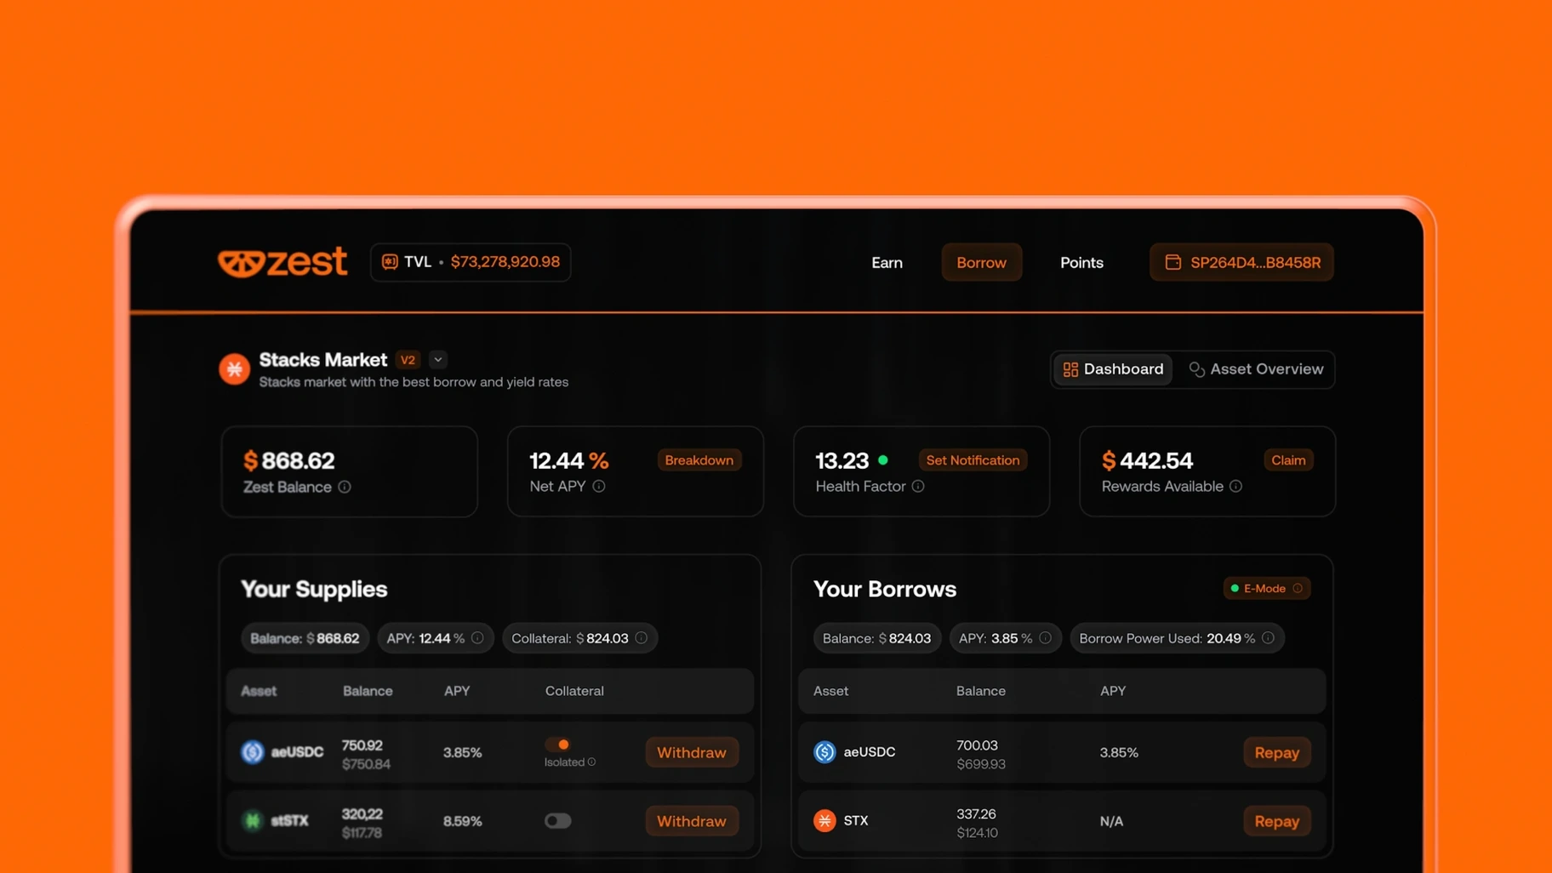
Task: Show info for Borrow Power Used
Action: point(1268,638)
